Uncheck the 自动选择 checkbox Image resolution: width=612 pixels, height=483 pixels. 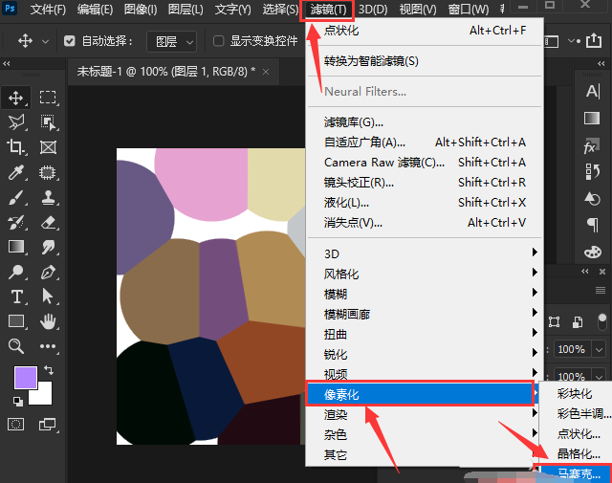point(70,41)
